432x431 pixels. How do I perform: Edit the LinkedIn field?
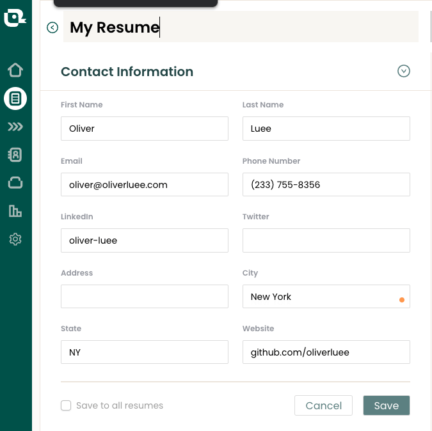point(145,240)
